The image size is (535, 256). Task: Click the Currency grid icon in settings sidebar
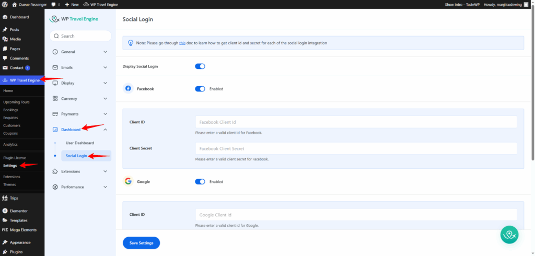[x=55, y=99]
